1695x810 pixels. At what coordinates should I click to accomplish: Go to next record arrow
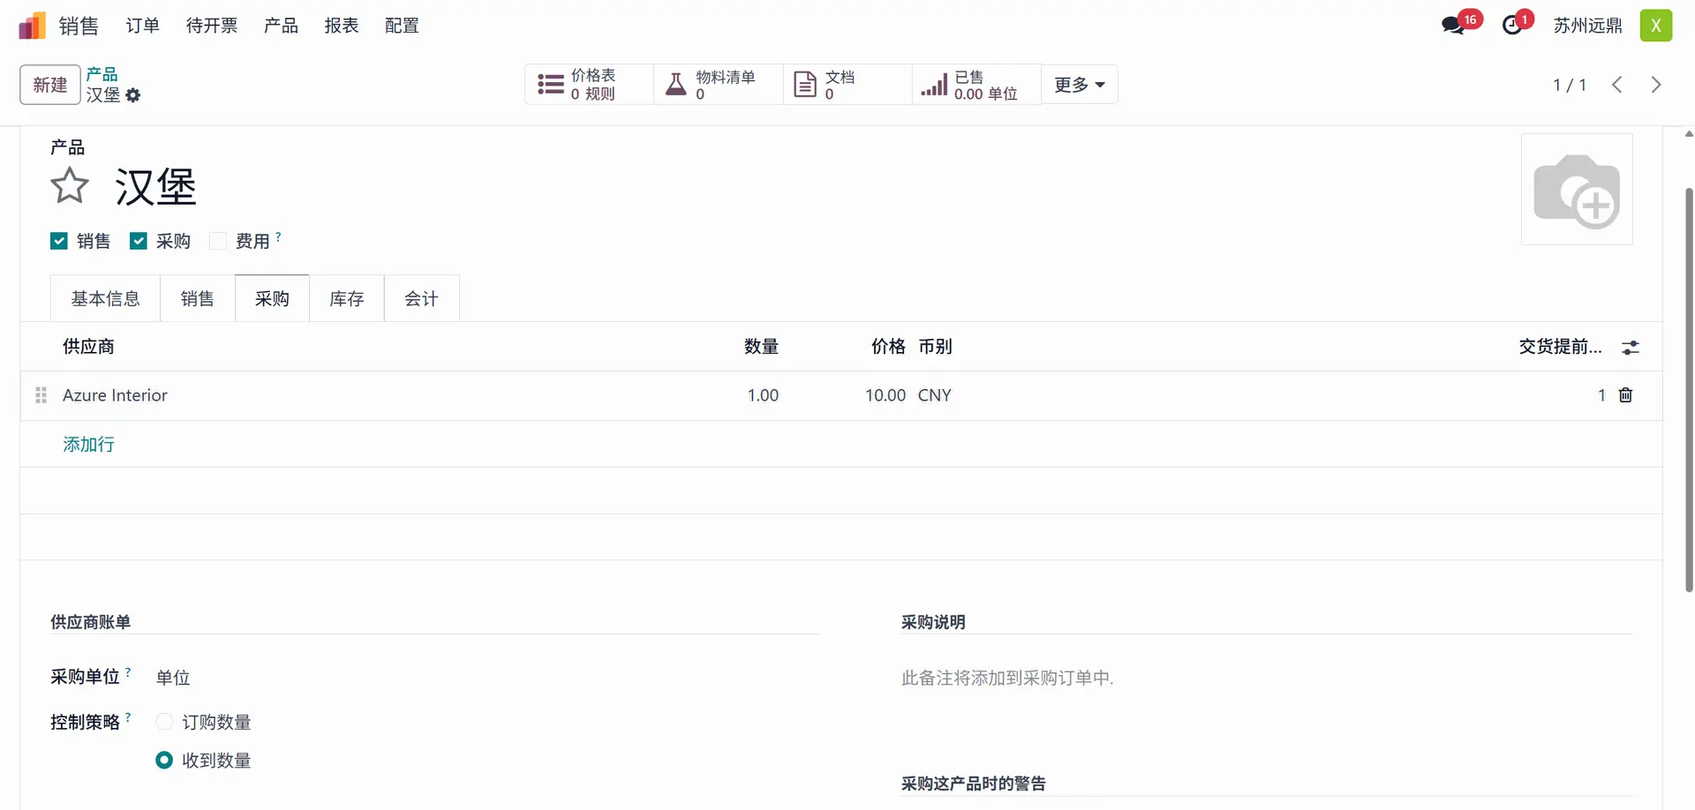1655,85
